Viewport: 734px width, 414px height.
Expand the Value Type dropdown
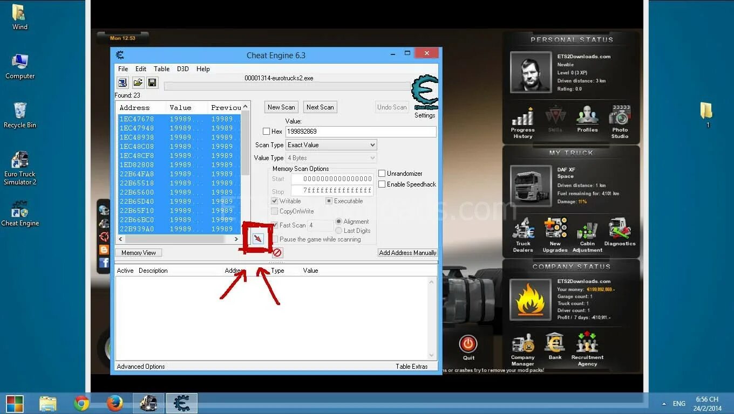click(331, 157)
